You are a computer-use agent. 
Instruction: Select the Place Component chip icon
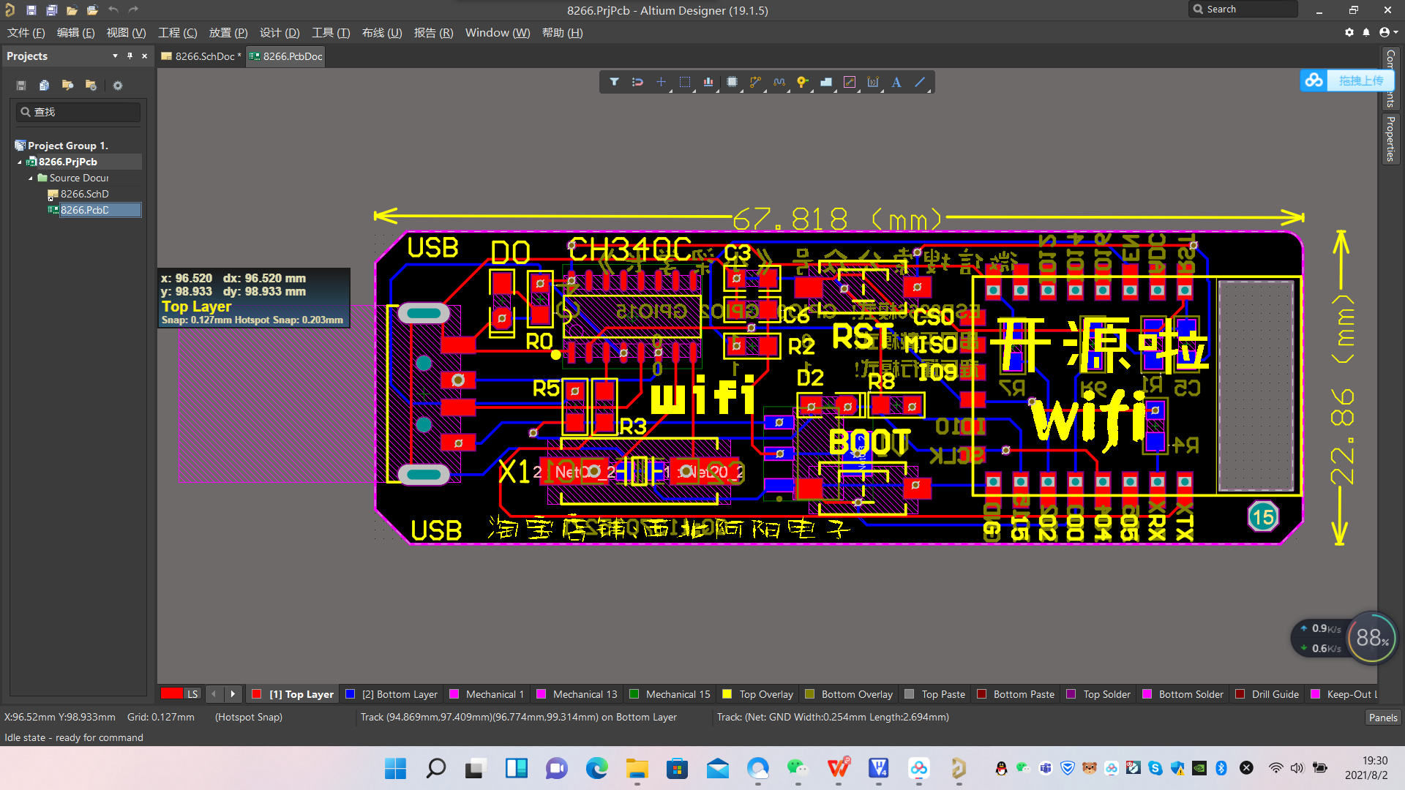[732, 82]
